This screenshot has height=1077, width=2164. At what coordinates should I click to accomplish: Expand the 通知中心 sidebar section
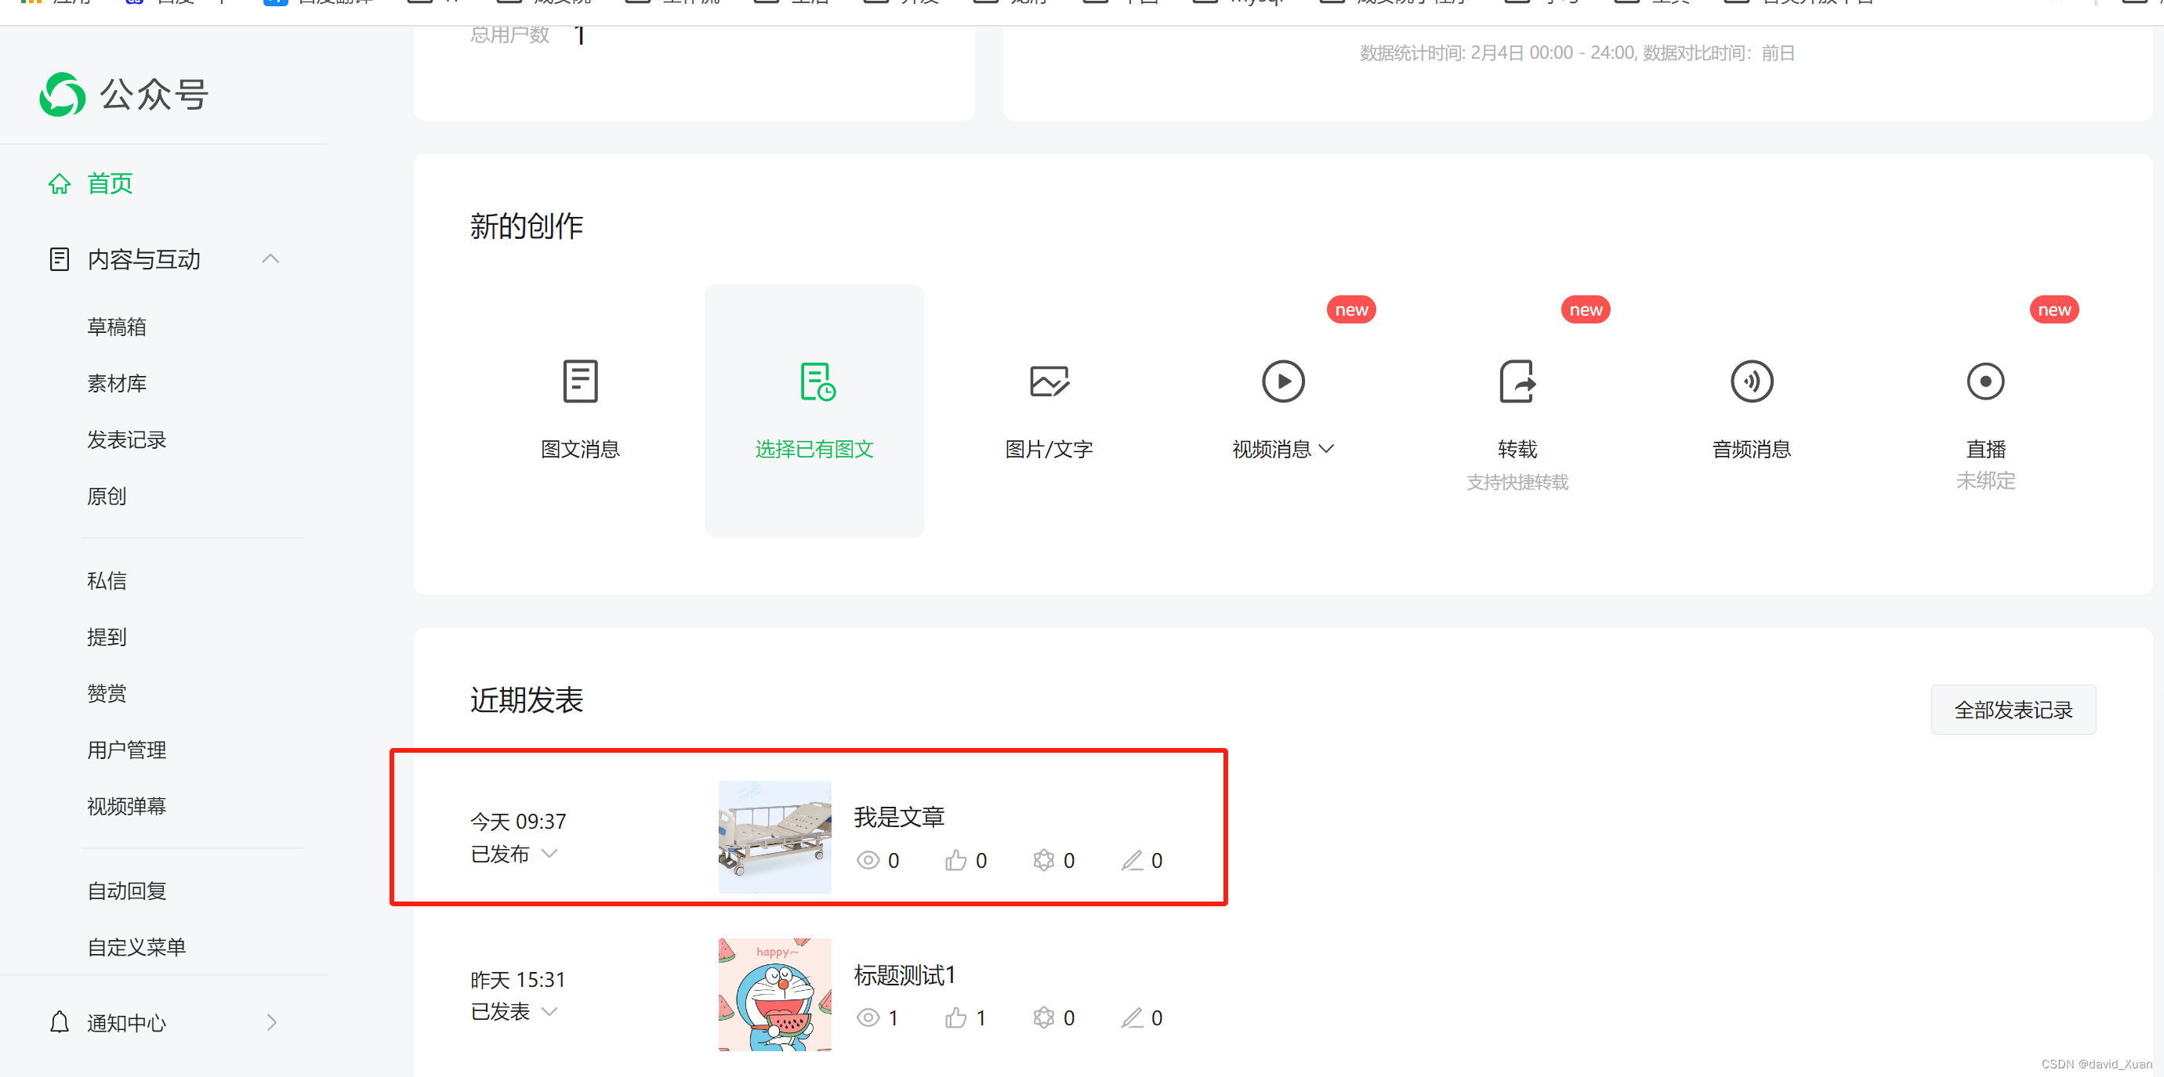click(270, 1022)
